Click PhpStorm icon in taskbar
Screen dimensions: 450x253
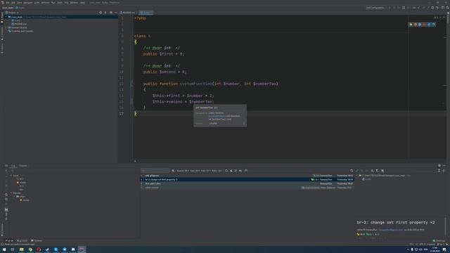[x=82, y=249]
